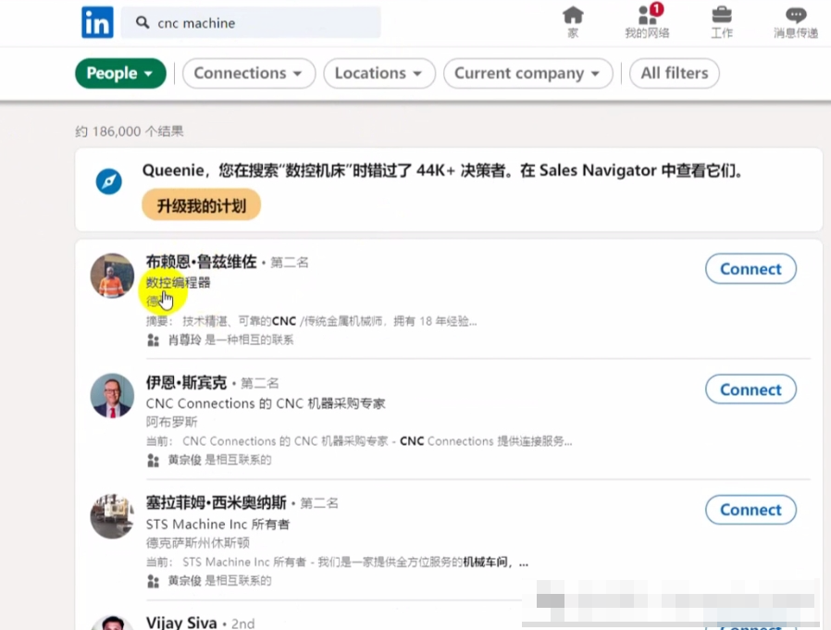831x630 pixels.
Task: Click the 当前 line about CNC Connections
Action: [x=359, y=441]
